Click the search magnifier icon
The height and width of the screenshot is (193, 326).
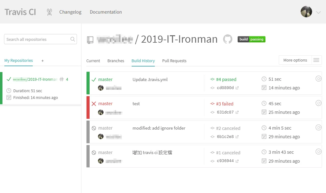coord(73,39)
